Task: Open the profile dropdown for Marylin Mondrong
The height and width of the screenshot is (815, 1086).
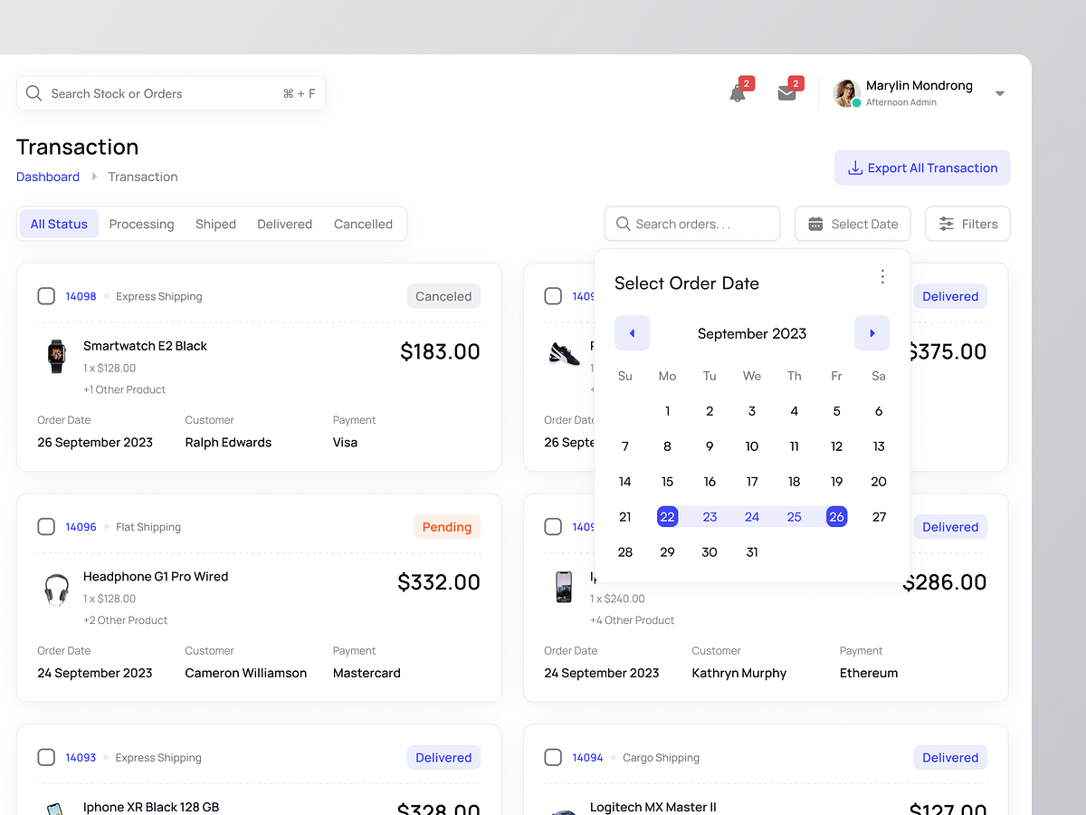Action: (x=999, y=93)
